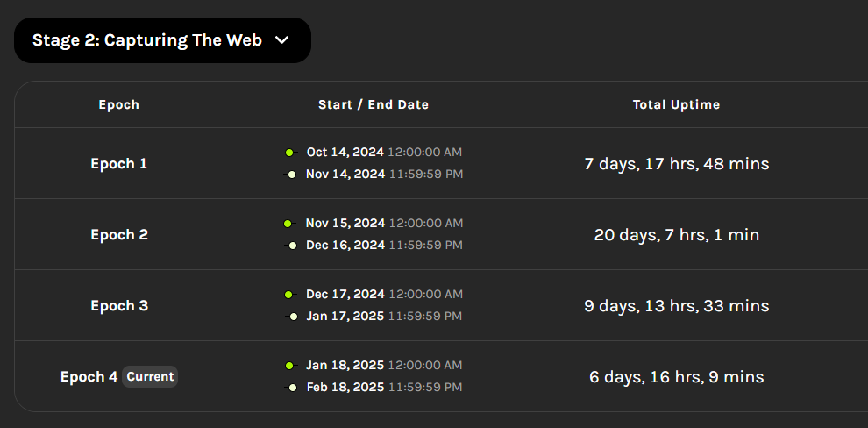Click the Oct 14, 2024 start date
This screenshot has width=868, height=428.
[345, 153]
